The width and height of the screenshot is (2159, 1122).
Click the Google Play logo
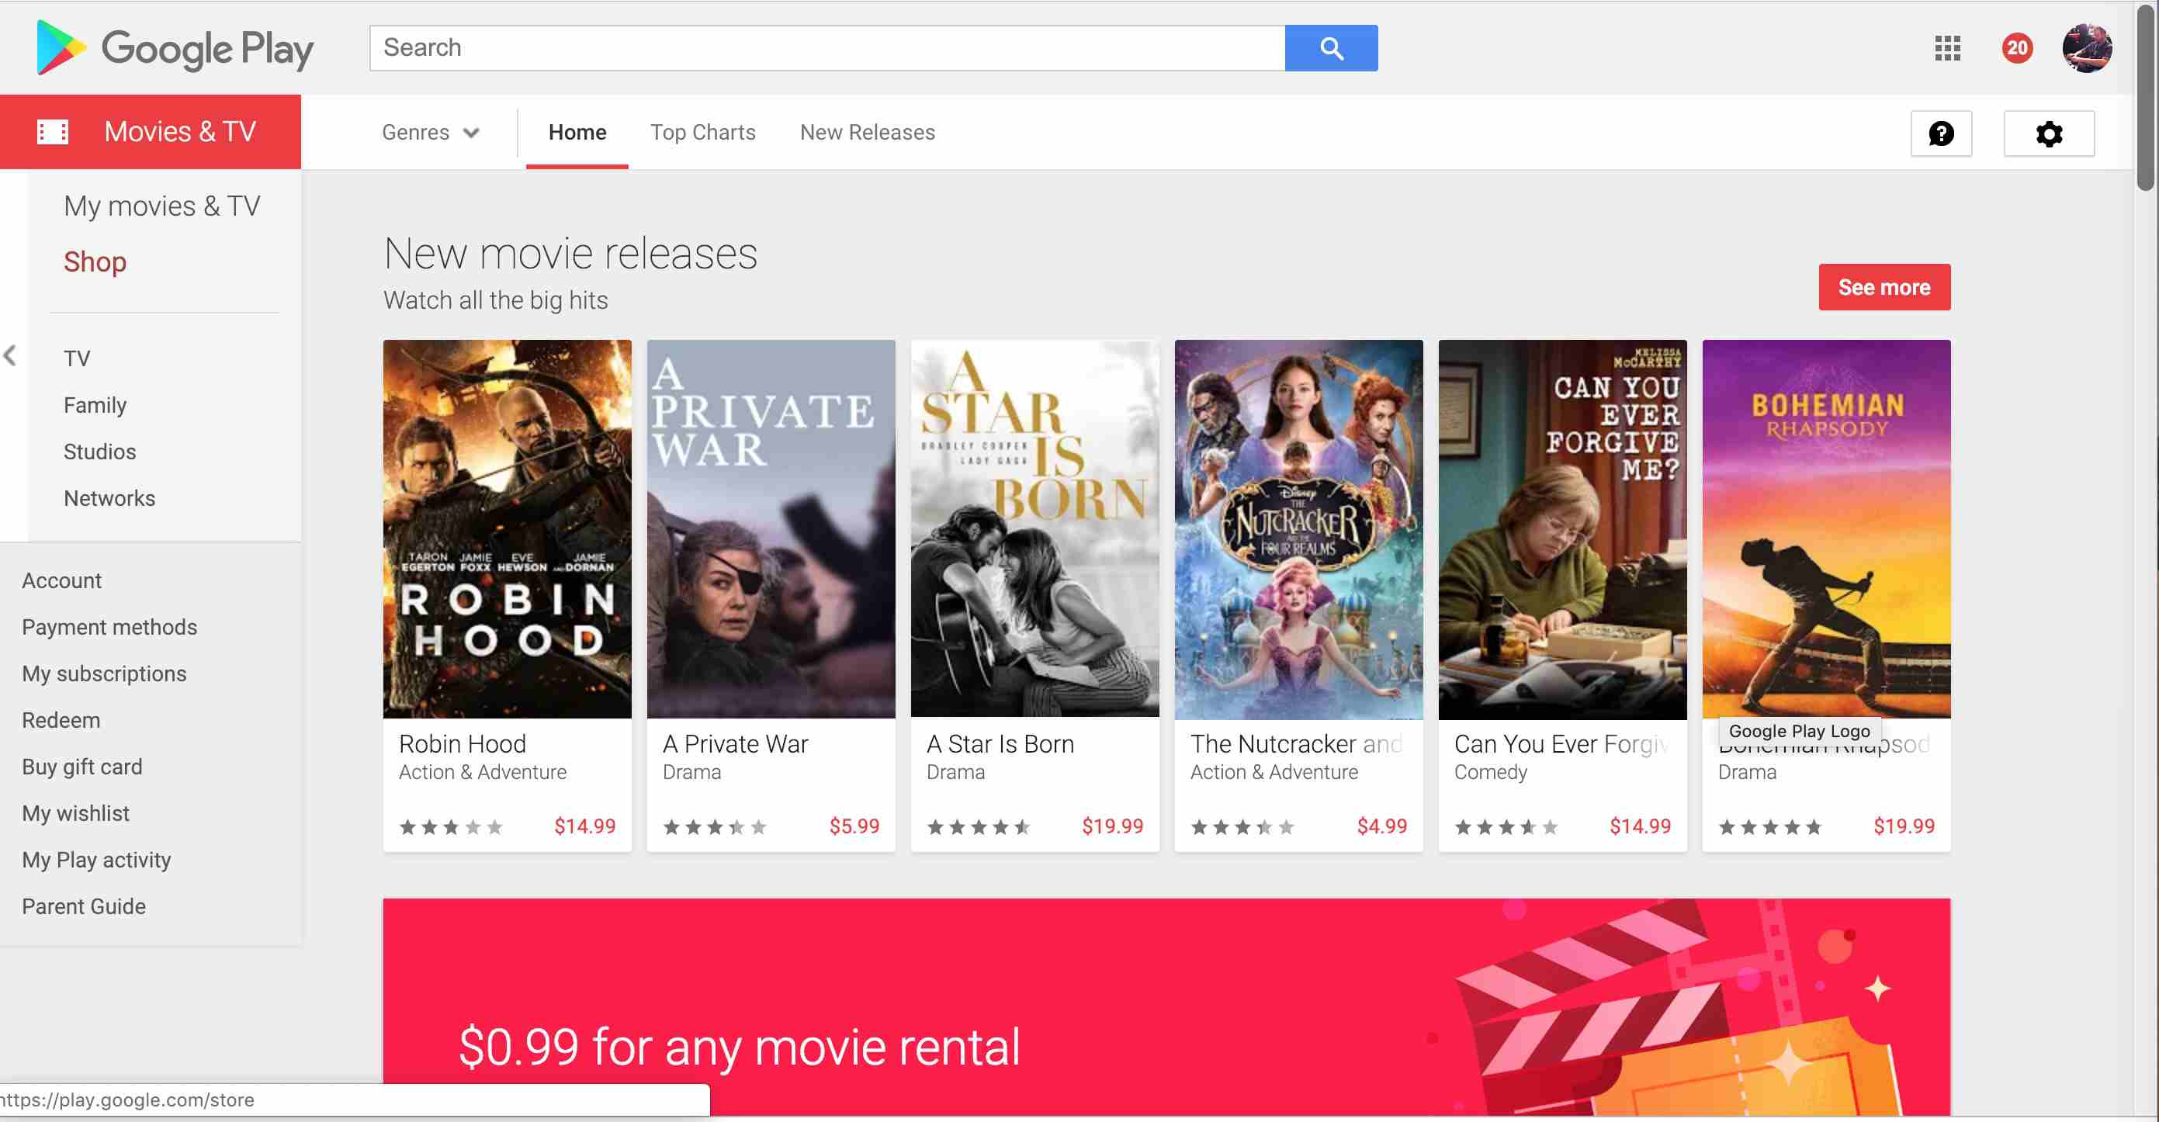[175, 48]
